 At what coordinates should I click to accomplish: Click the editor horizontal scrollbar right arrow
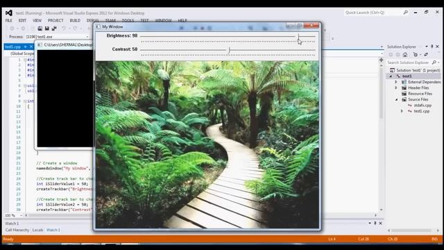coord(376,215)
